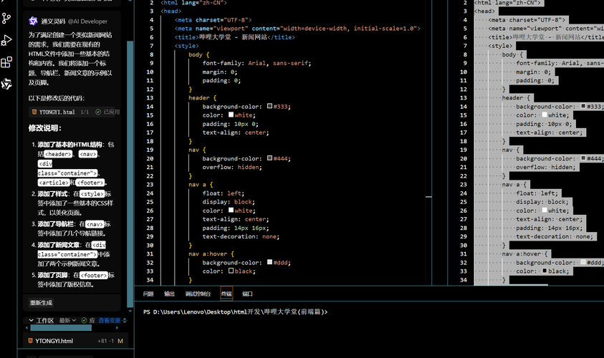This screenshot has height=358, width=604.
Task: Select the 终端 panel tab
Action: pyautogui.click(x=226, y=294)
